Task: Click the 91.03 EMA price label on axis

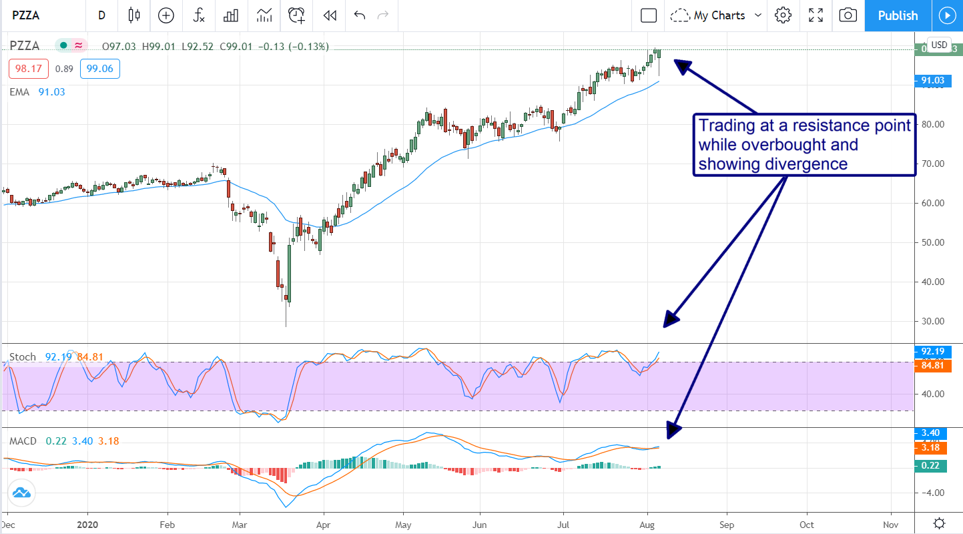Action: (932, 81)
